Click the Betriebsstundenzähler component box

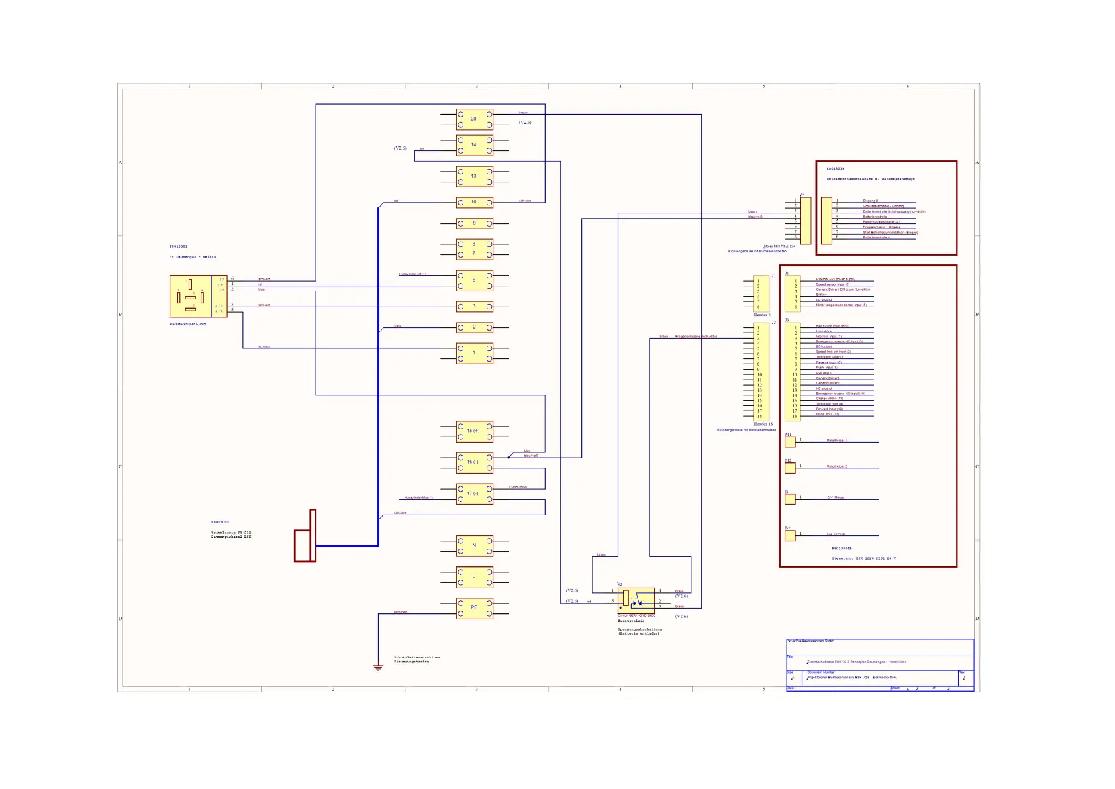point(887,208)
